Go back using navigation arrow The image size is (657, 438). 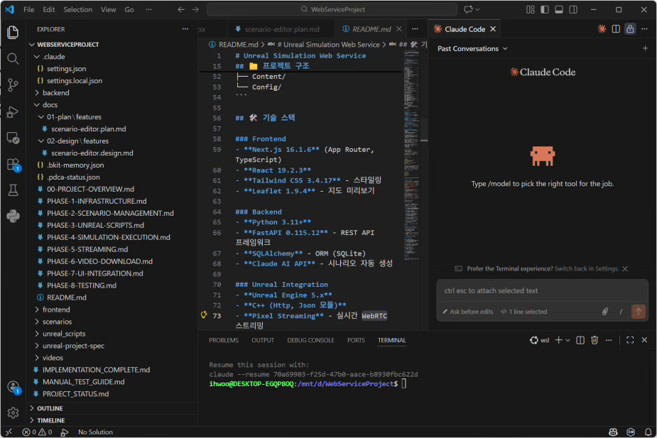click(x=181, y=9)
